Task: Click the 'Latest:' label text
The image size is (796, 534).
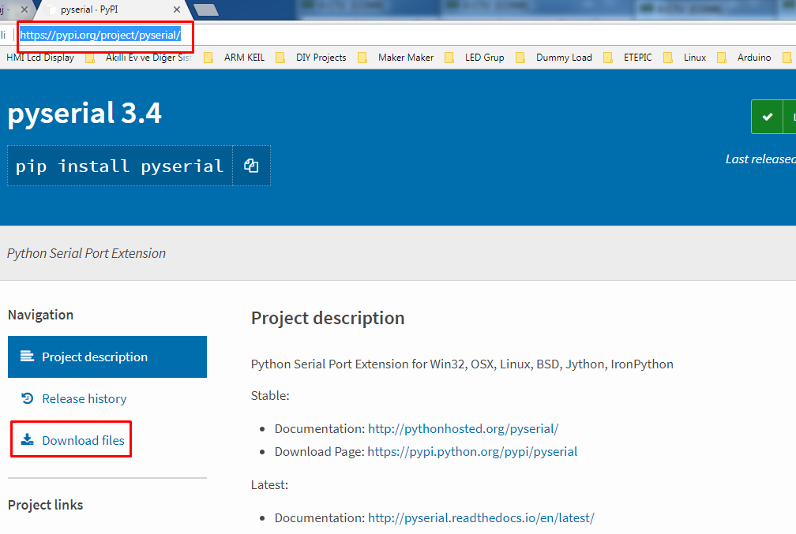Action: [x=269, y=485]
